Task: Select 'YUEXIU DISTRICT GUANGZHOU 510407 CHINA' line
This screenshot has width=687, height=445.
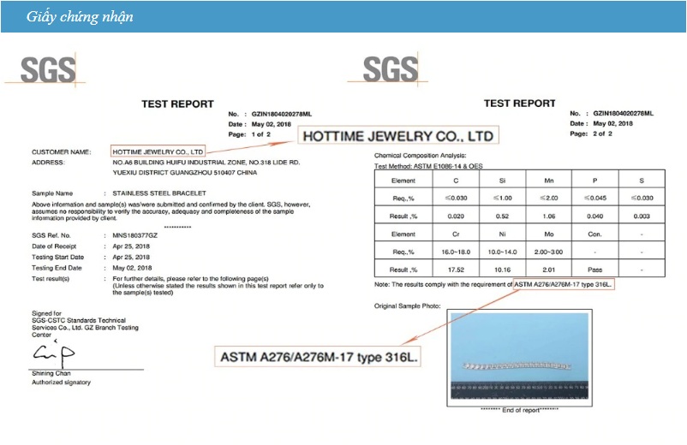Action: [x=185, y=172]
